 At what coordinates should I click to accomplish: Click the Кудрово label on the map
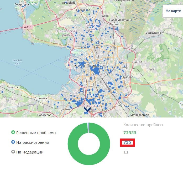128,77
